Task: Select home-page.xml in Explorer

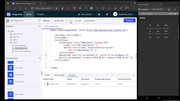Action: [21, 48]
